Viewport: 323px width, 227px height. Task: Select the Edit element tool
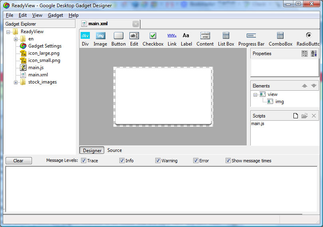134,39
